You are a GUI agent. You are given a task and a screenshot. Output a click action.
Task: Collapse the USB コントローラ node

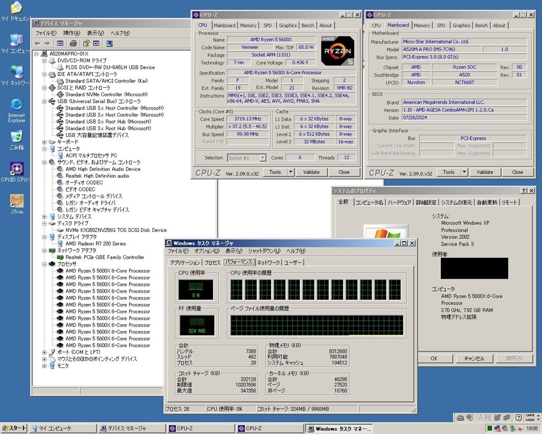tap(44, 101)
